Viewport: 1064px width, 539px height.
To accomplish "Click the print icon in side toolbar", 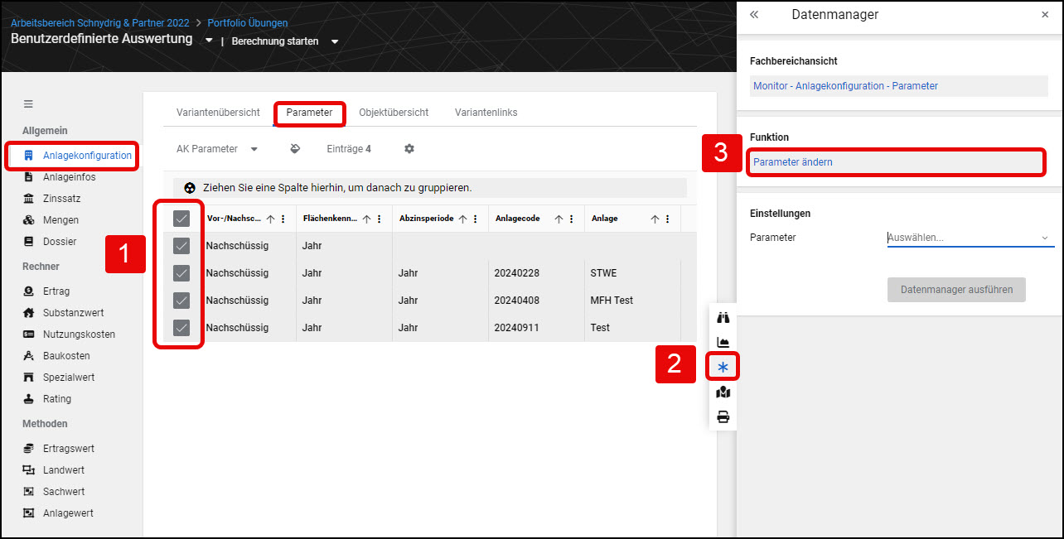I will 723,416.
